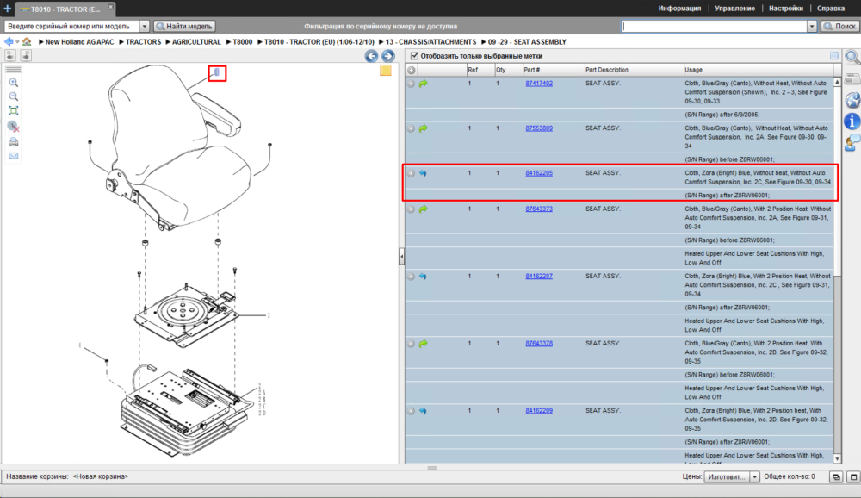The image size is (861, 498).
Task: Click the 'Найти модель' button
Action: coord(184,26)
